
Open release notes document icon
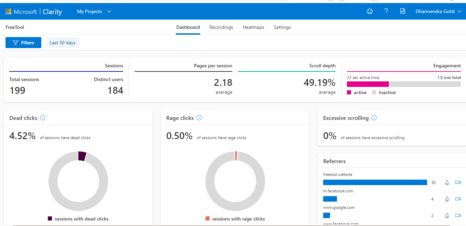402,11
